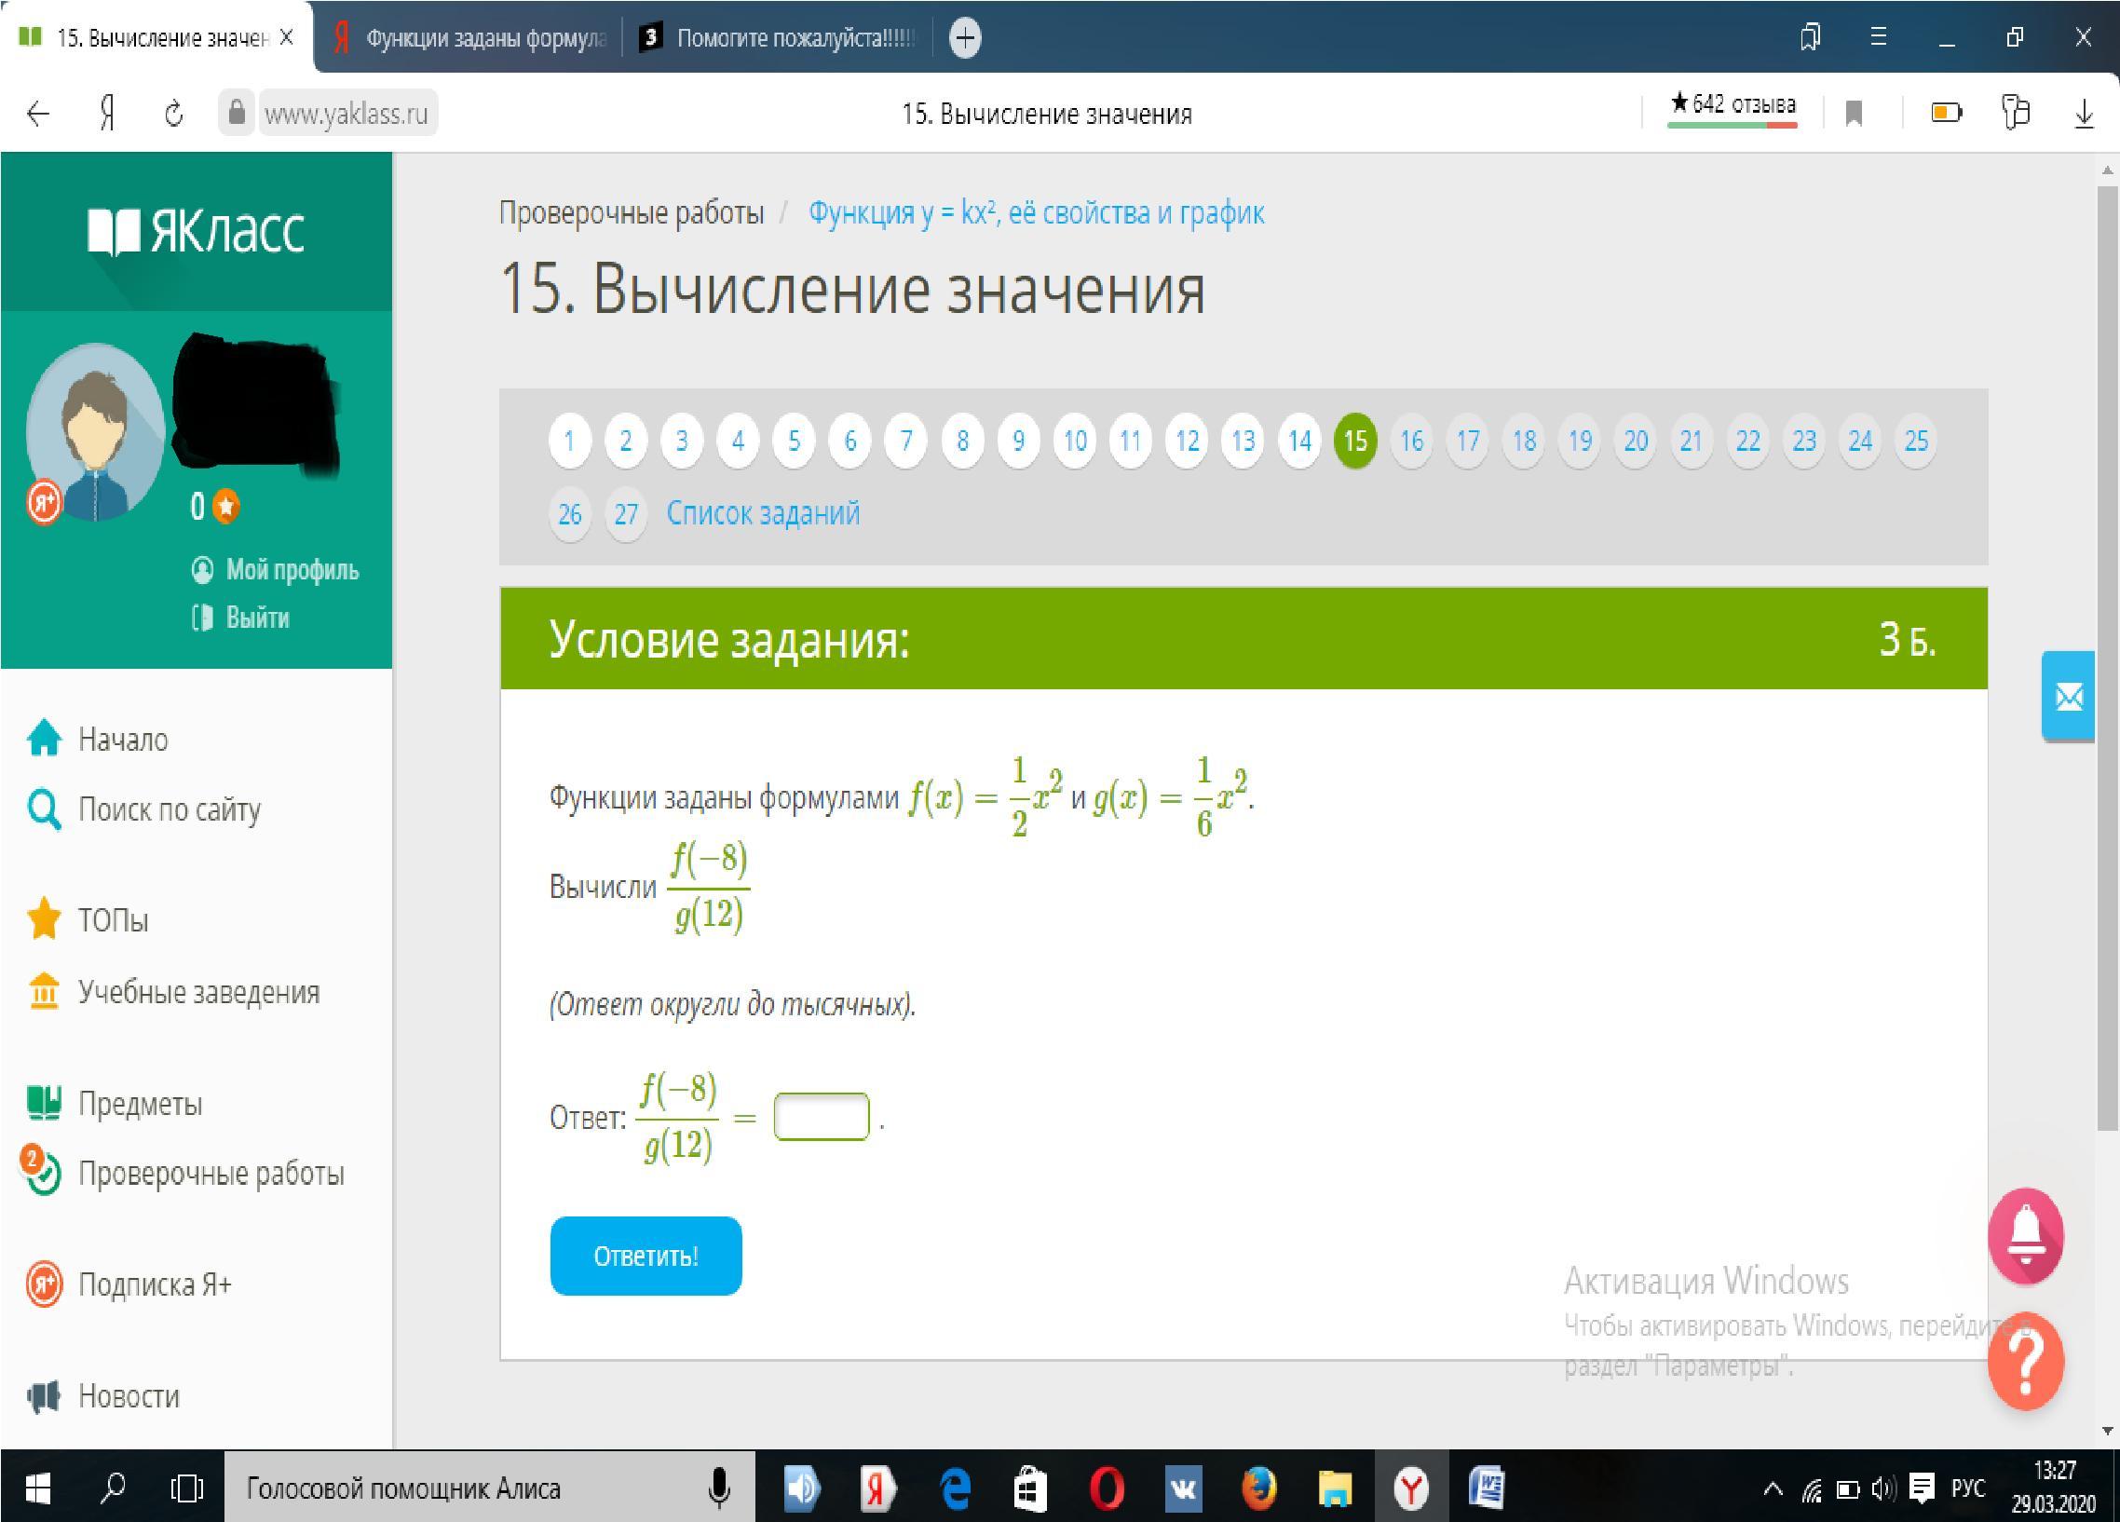Click the VK icon in taskbar
The width and height of the screenshot is (2120, 1522).
click(x=1182, y=1488)
